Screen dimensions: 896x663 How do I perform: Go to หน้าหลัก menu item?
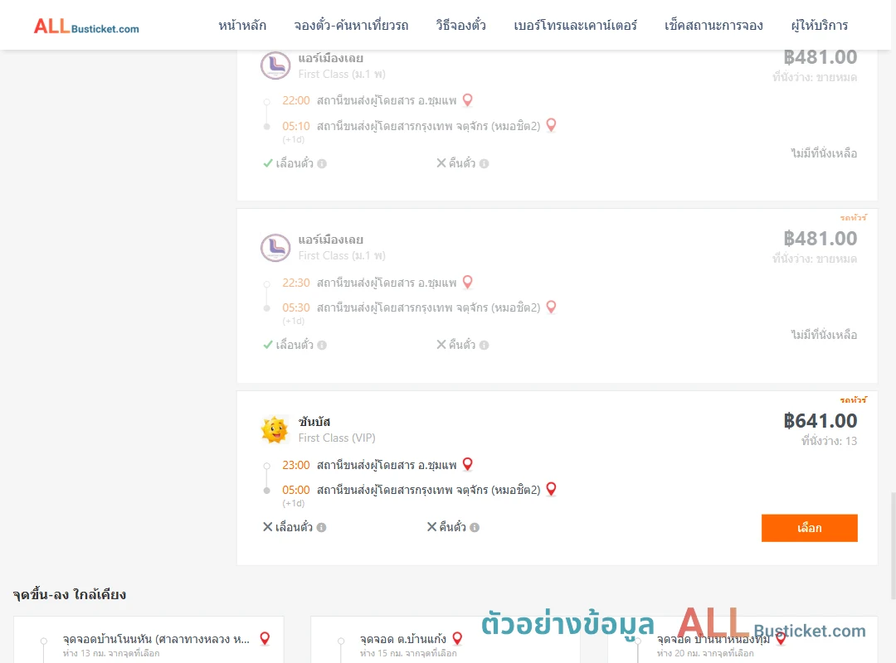click(x=242, y=25)
